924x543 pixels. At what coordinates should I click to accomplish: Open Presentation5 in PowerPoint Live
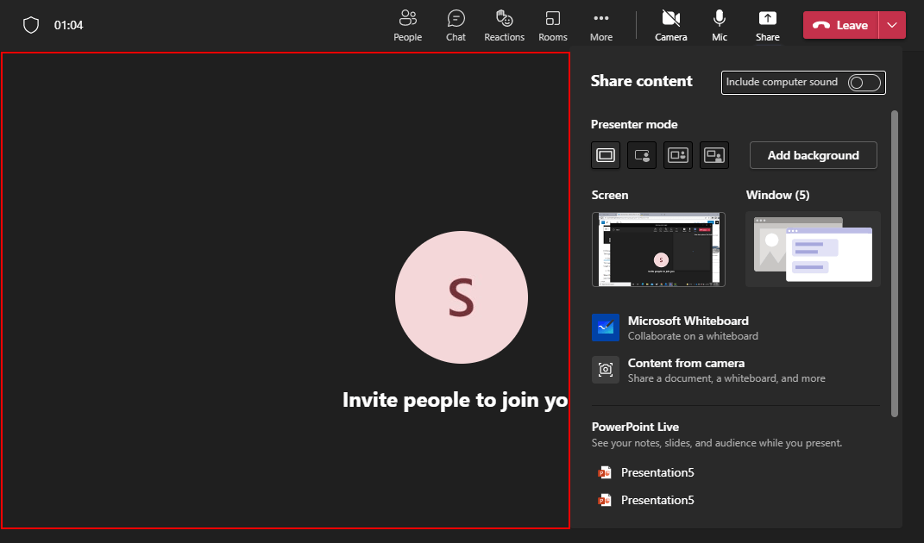point(657,472)
